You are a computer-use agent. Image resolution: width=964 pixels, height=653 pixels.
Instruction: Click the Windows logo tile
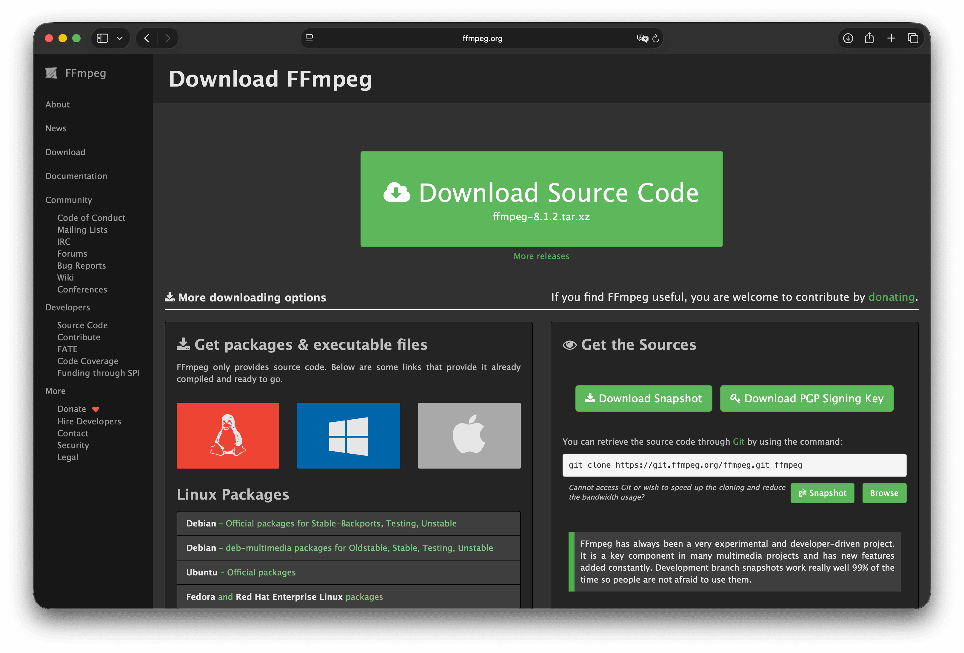(348, 436)
